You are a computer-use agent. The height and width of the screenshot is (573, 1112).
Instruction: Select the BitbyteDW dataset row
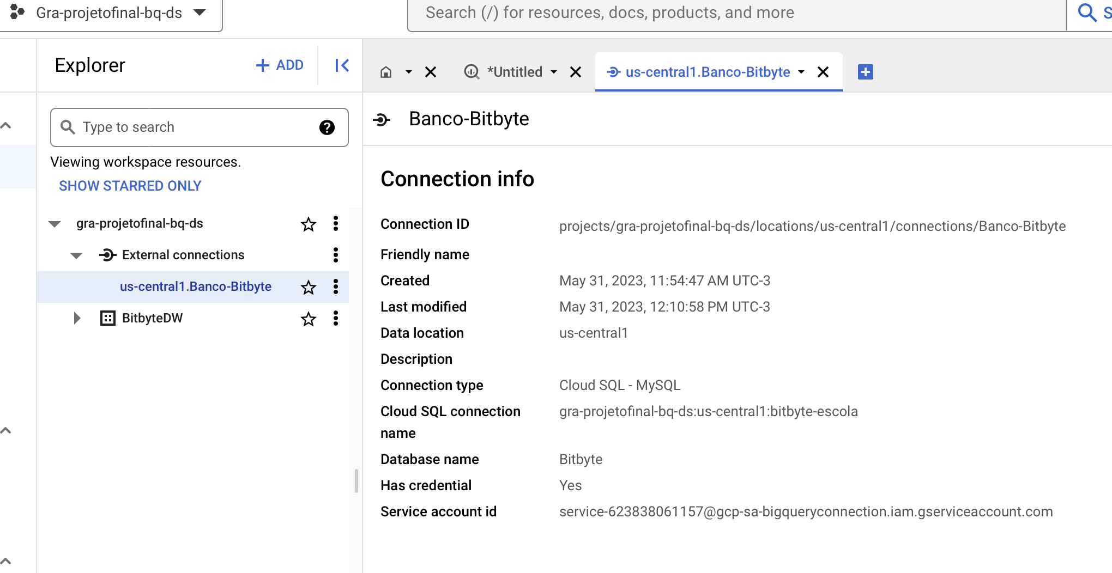coord(193,318)
